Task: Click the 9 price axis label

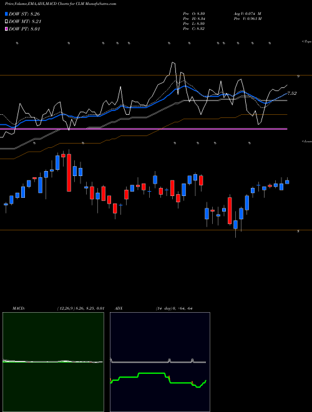Action: (298, 76)
